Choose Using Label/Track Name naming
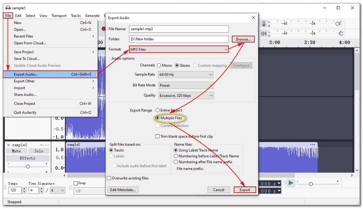 196,150
